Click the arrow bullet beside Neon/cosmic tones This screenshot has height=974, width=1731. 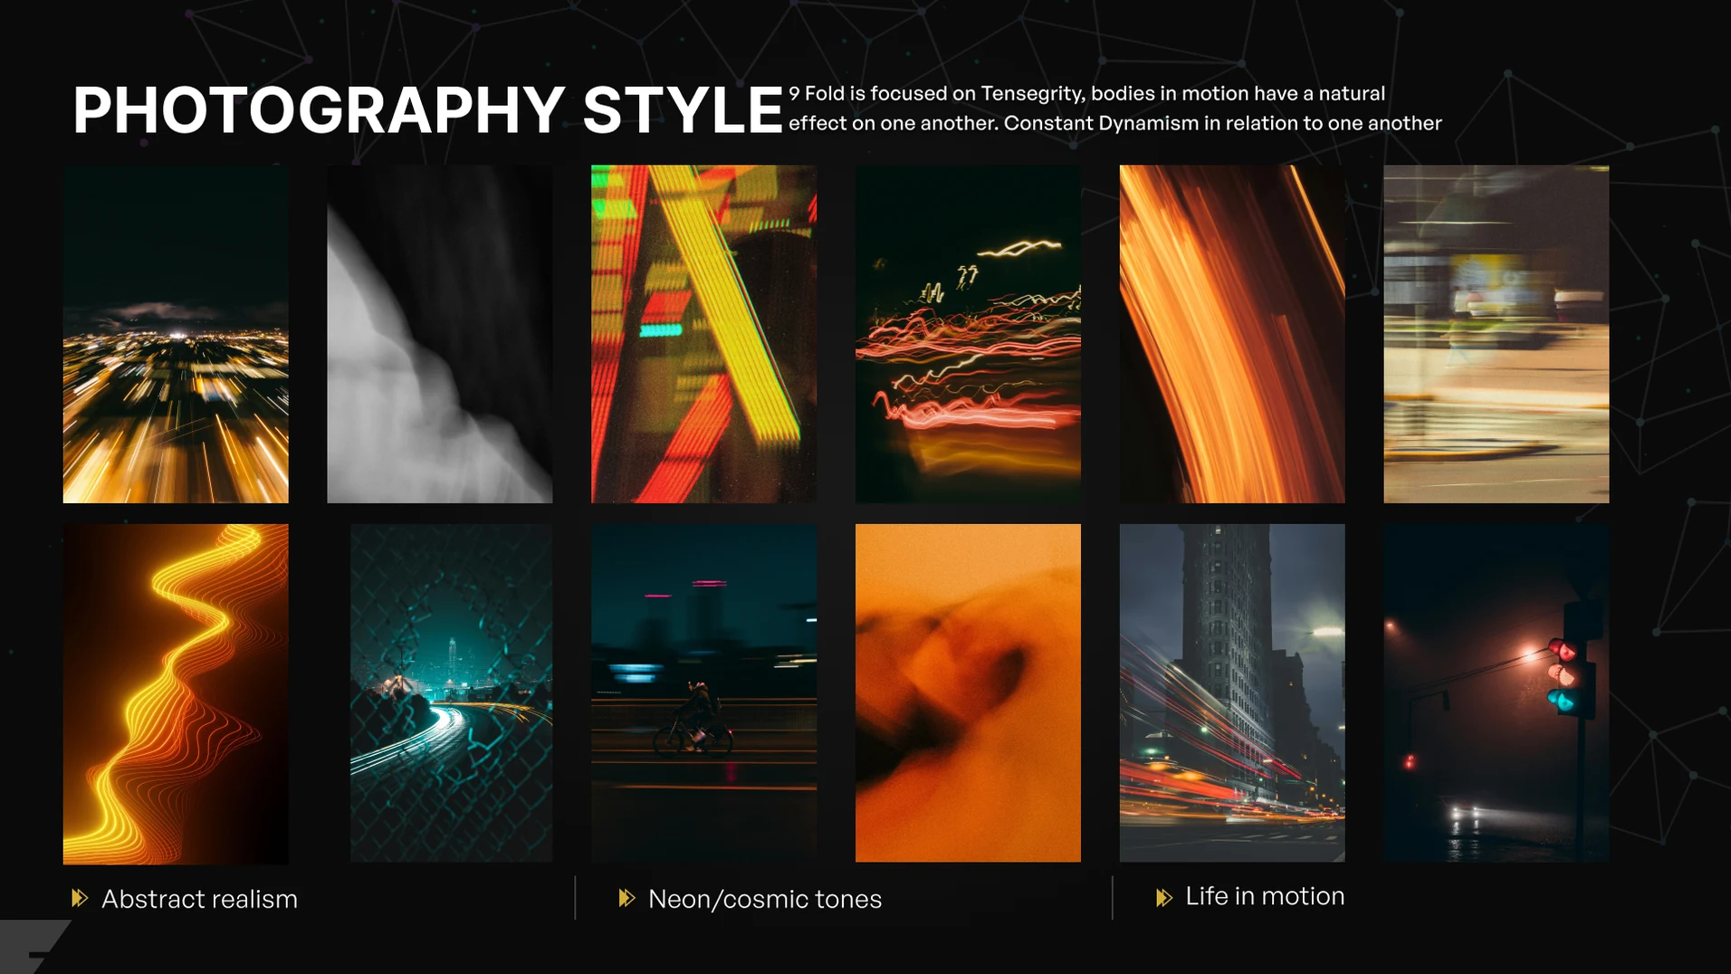[626, 898]
